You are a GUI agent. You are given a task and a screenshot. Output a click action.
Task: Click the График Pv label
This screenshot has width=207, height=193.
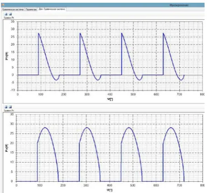[9, 111]
